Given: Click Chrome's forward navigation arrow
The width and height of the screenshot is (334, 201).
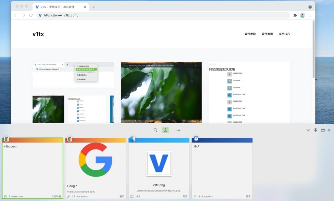Looking at the screenshot, I should coord(23,15).
